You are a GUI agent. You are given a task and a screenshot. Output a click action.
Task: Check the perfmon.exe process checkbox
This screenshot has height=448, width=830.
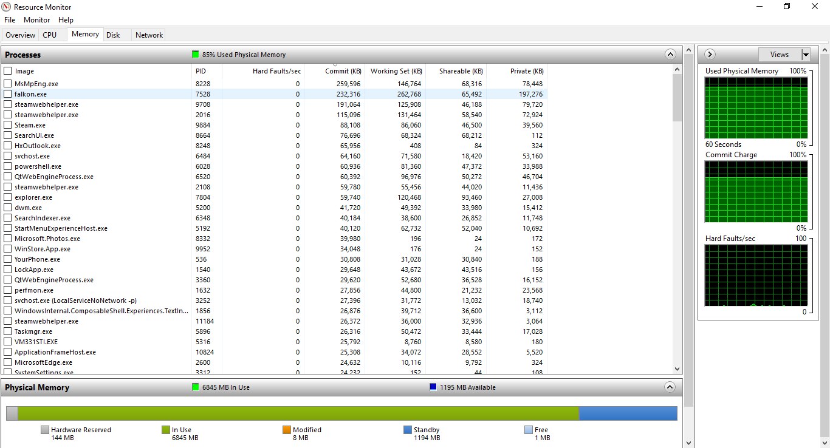point(8,290)
